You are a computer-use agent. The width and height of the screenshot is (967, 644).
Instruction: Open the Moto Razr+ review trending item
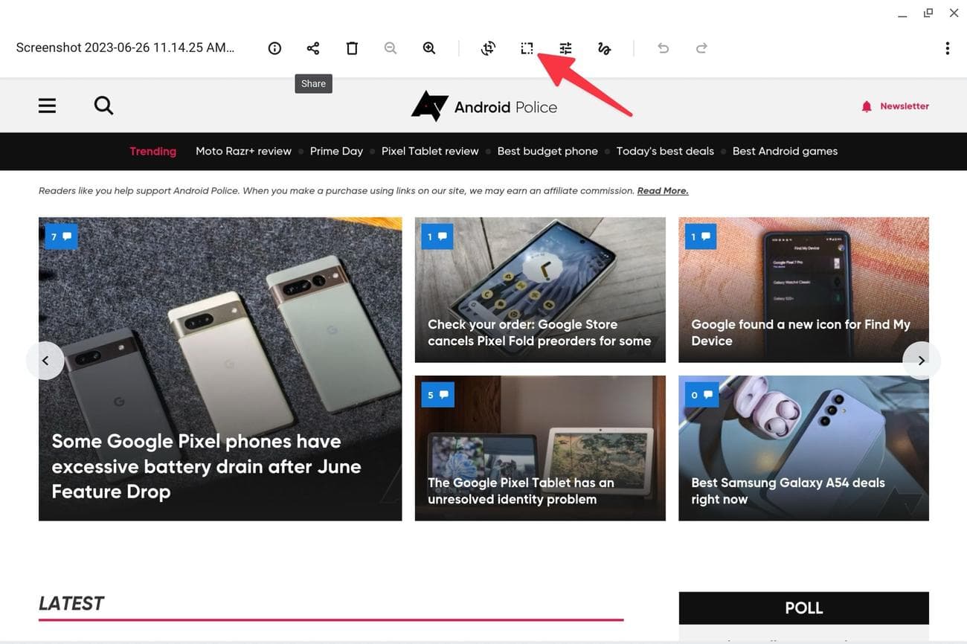[243, 151]
